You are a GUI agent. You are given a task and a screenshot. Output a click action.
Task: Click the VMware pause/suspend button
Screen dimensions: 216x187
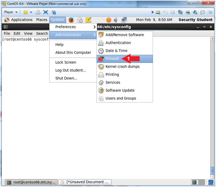click(26, 12)
